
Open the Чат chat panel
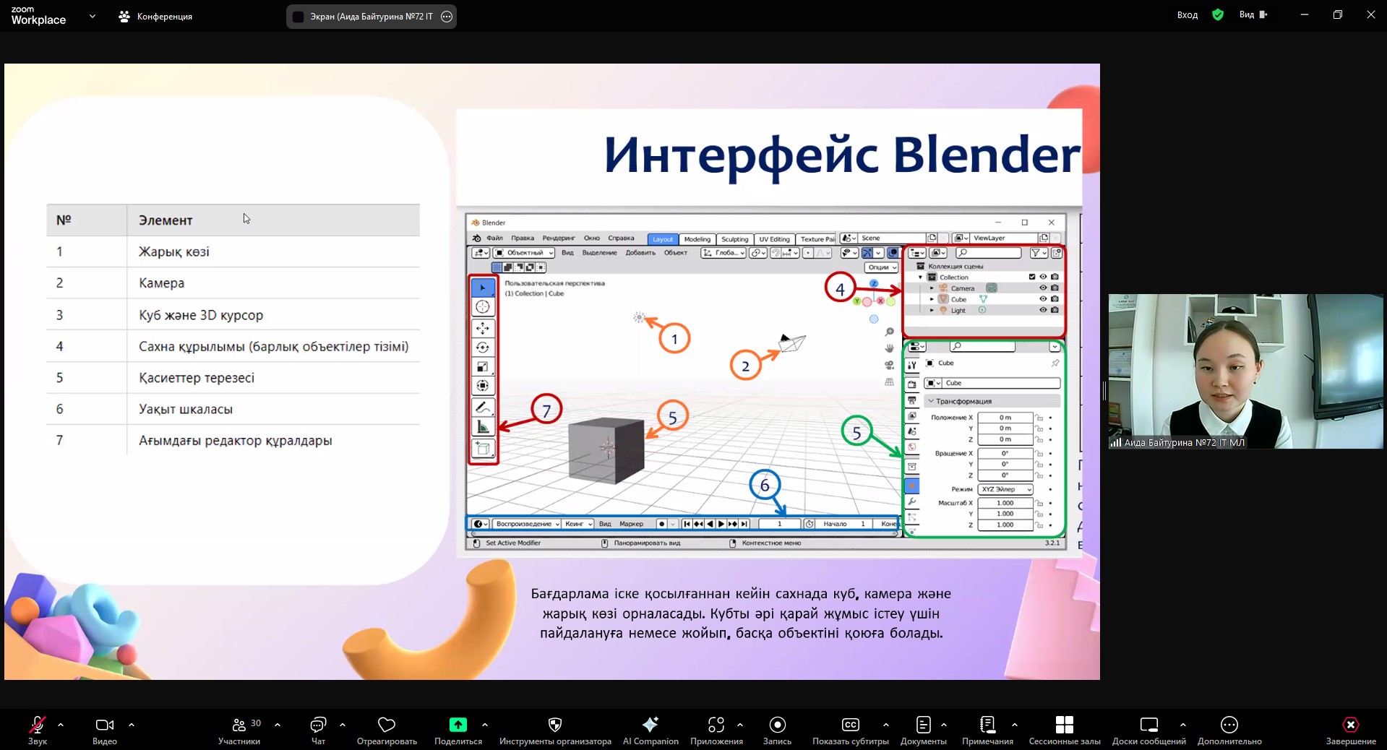318,725
